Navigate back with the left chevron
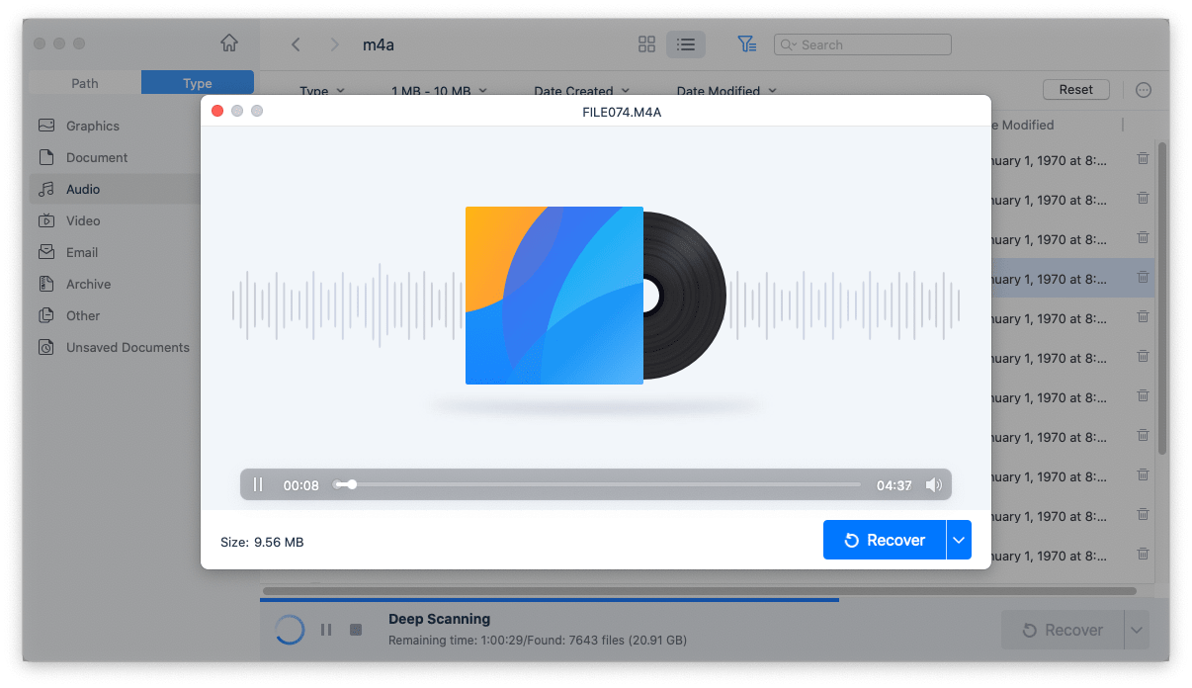Screen dimensions: 1192x688 click(x=296, y=44)
